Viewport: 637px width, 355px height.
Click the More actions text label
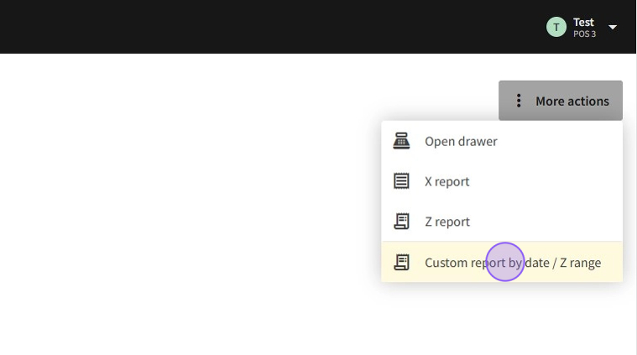[572, 101]
